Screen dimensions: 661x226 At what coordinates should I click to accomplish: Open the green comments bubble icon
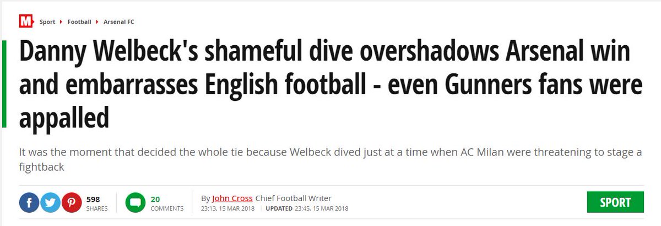135,203
